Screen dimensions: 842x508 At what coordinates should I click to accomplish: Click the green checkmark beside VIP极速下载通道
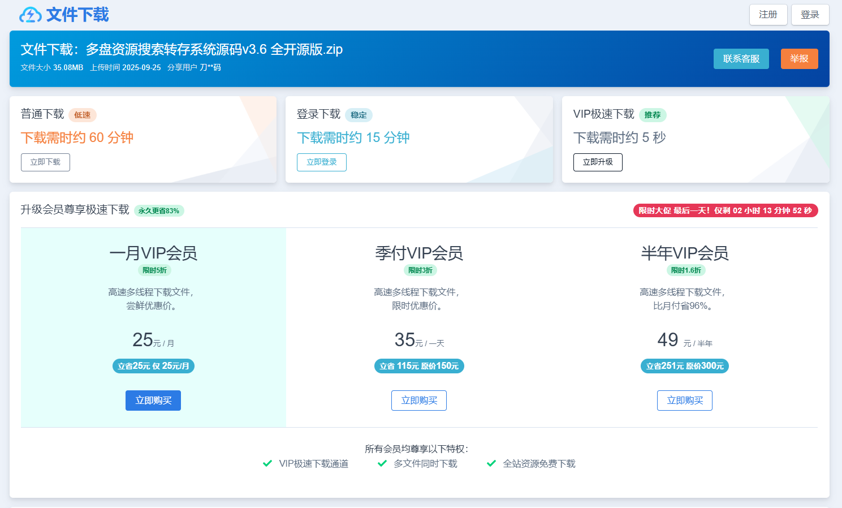tap(267, 464)
